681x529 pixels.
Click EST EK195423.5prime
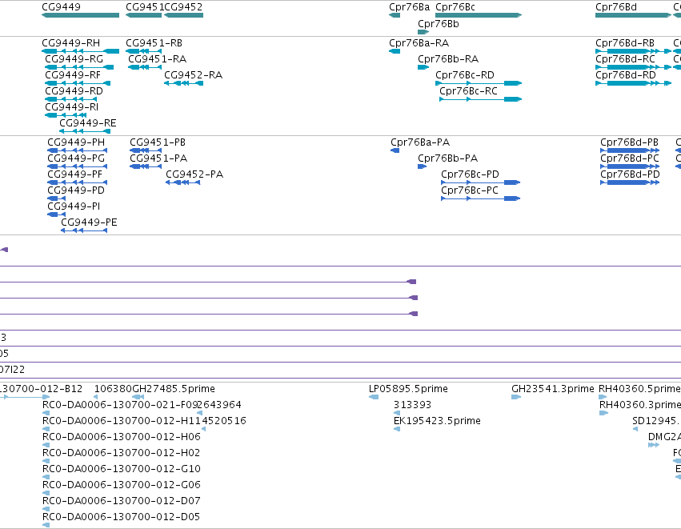(x=437, y=421)
